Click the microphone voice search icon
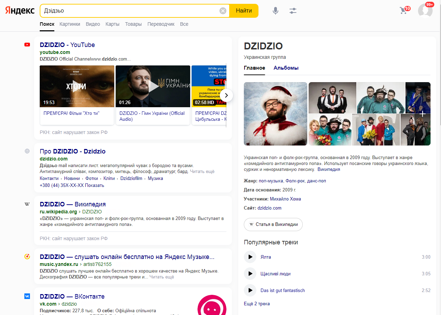Viewport: 441px width, 315px height. (276, 11)
